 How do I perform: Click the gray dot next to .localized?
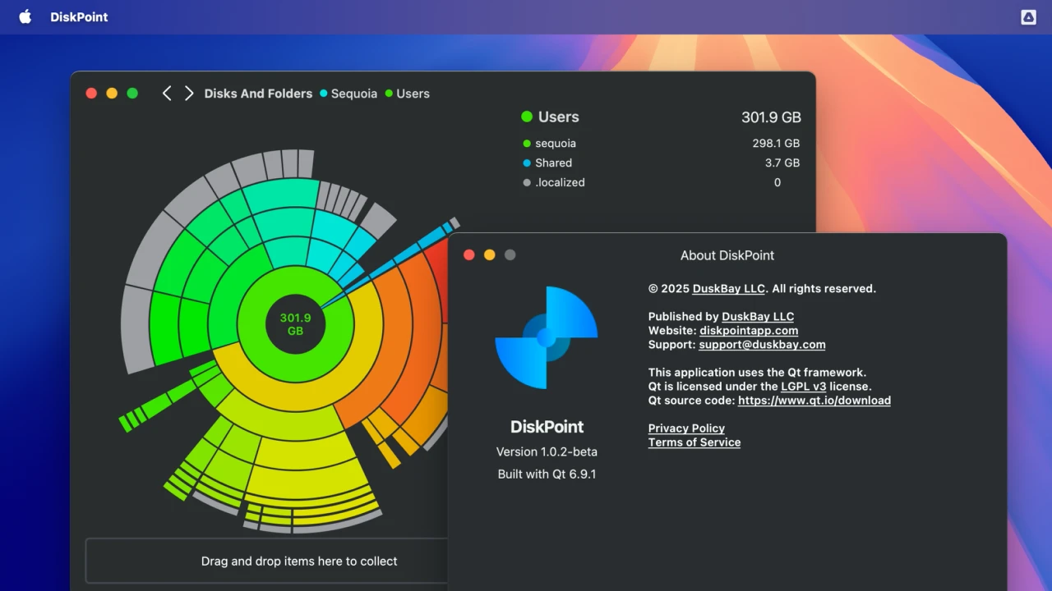tap(527, 183)
